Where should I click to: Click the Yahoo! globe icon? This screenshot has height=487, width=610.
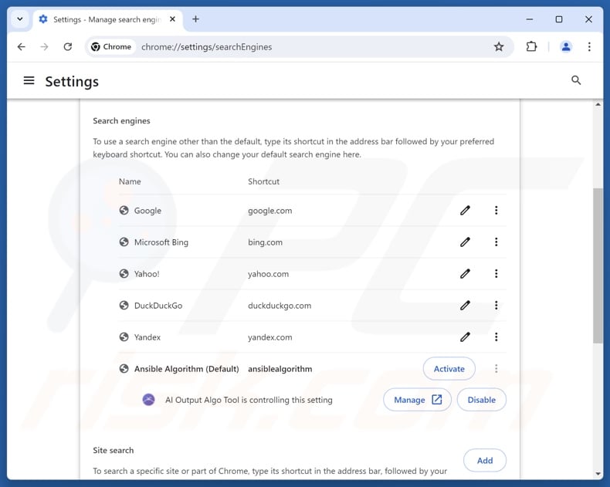coord(124,274)
